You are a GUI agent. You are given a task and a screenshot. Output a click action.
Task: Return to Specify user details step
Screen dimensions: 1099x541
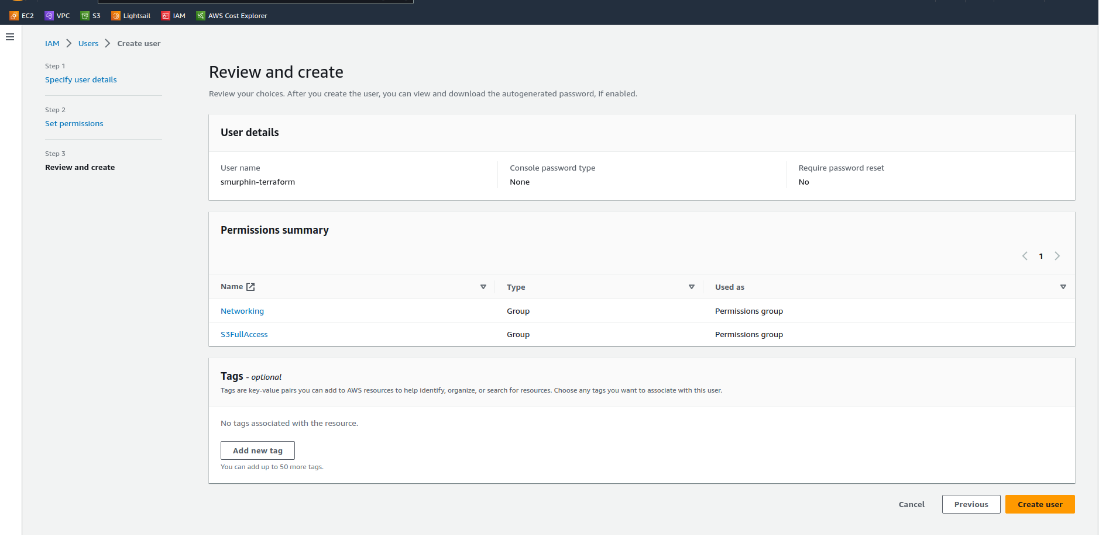81,79
